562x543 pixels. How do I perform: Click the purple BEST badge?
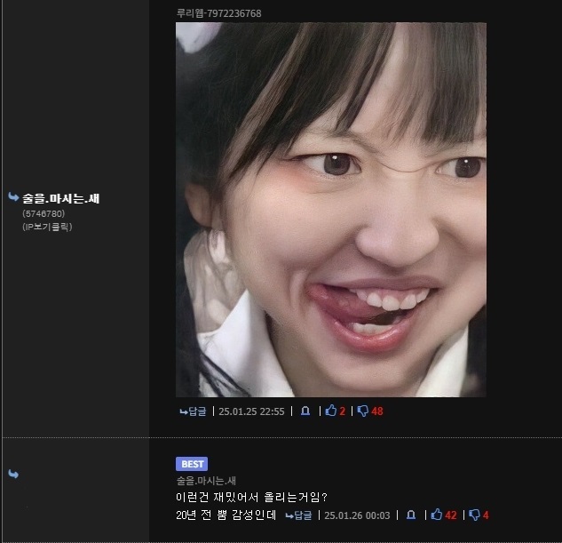(192, 464)
